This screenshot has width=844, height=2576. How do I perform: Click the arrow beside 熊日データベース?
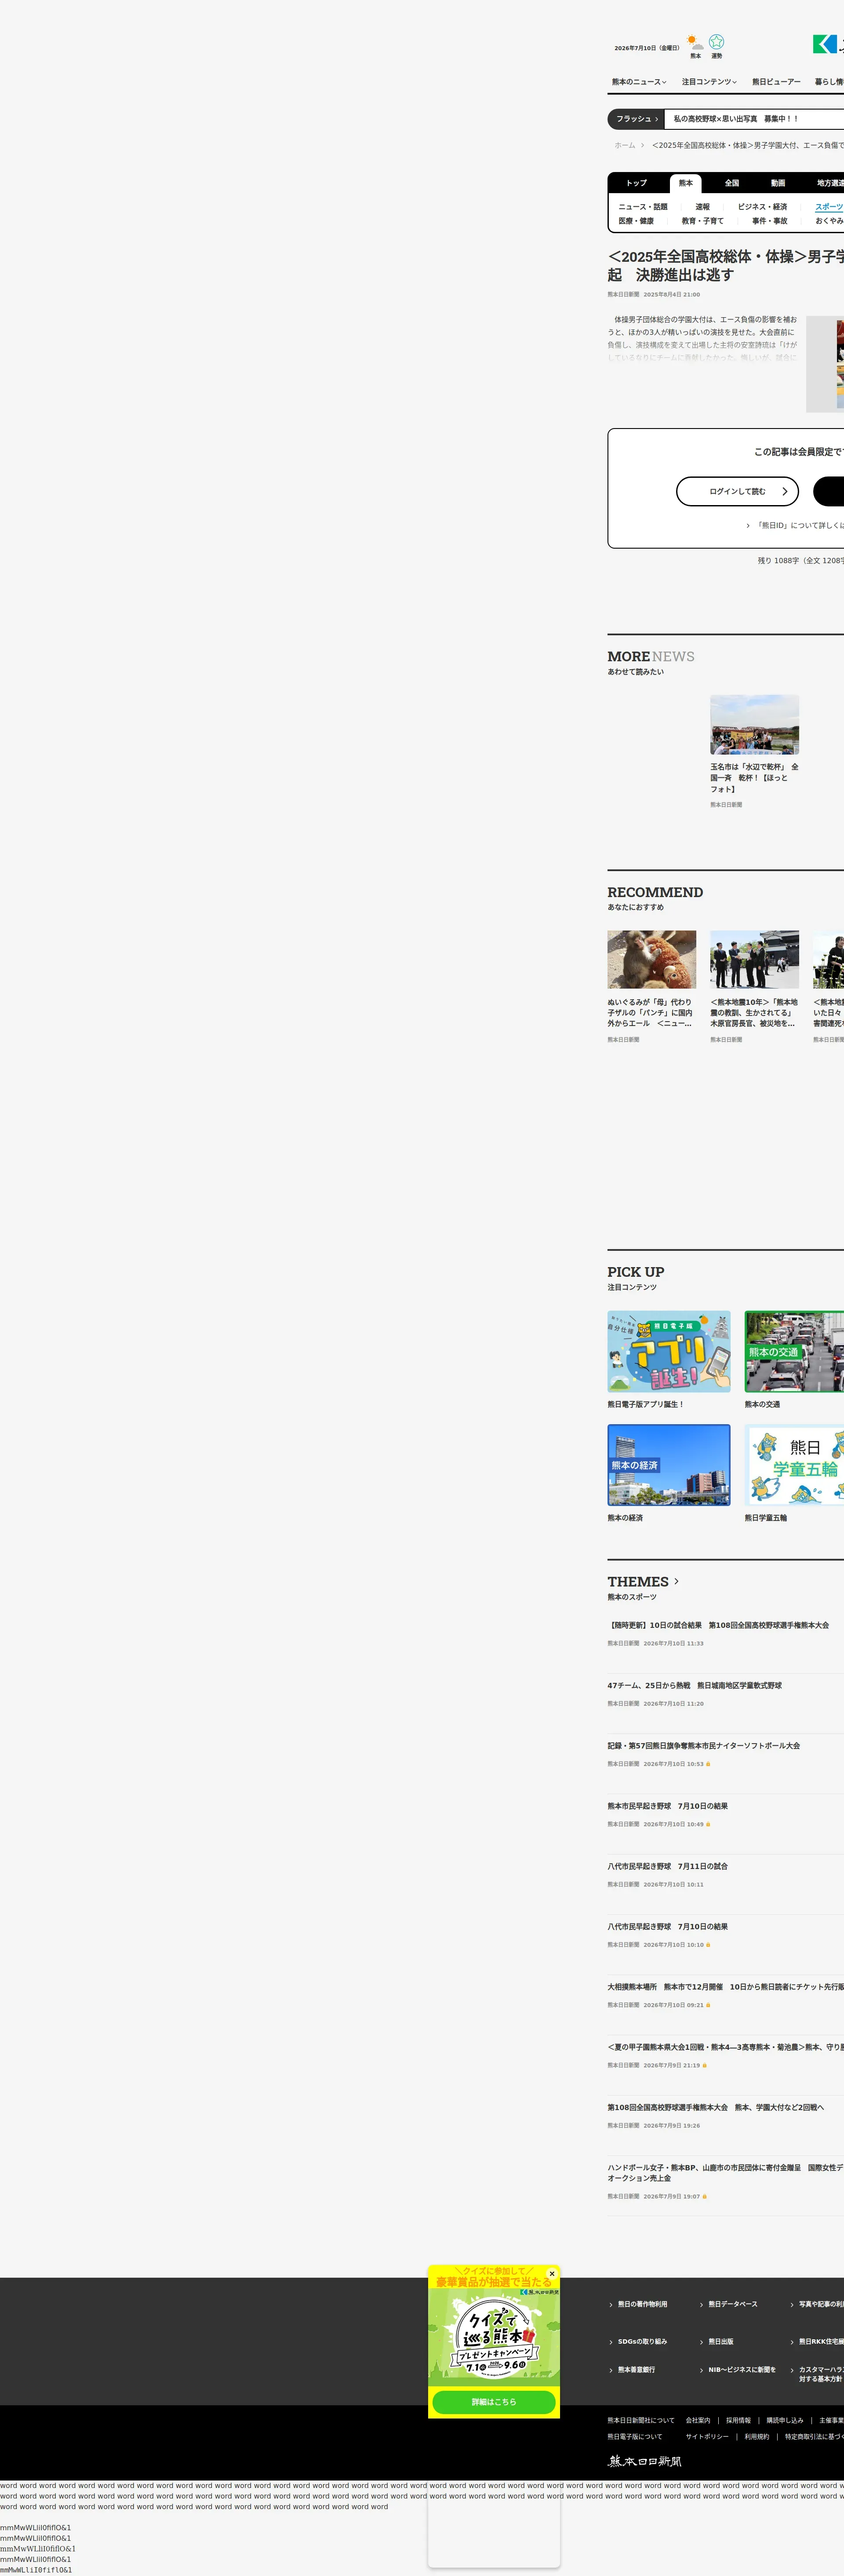point(701,2304)
